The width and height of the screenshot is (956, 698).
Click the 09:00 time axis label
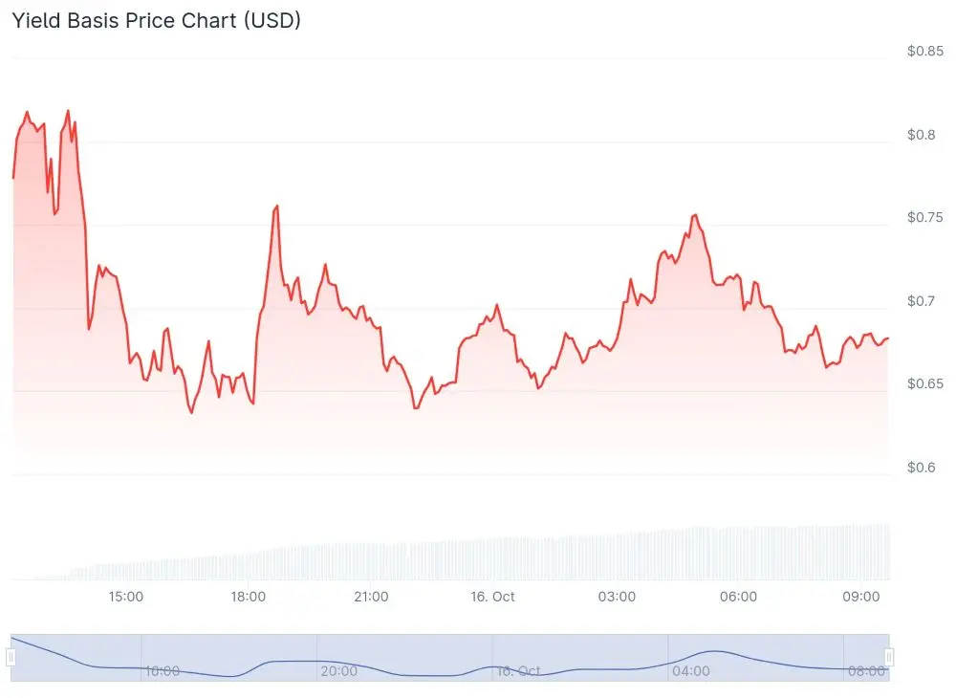click(x=861, y=597)
